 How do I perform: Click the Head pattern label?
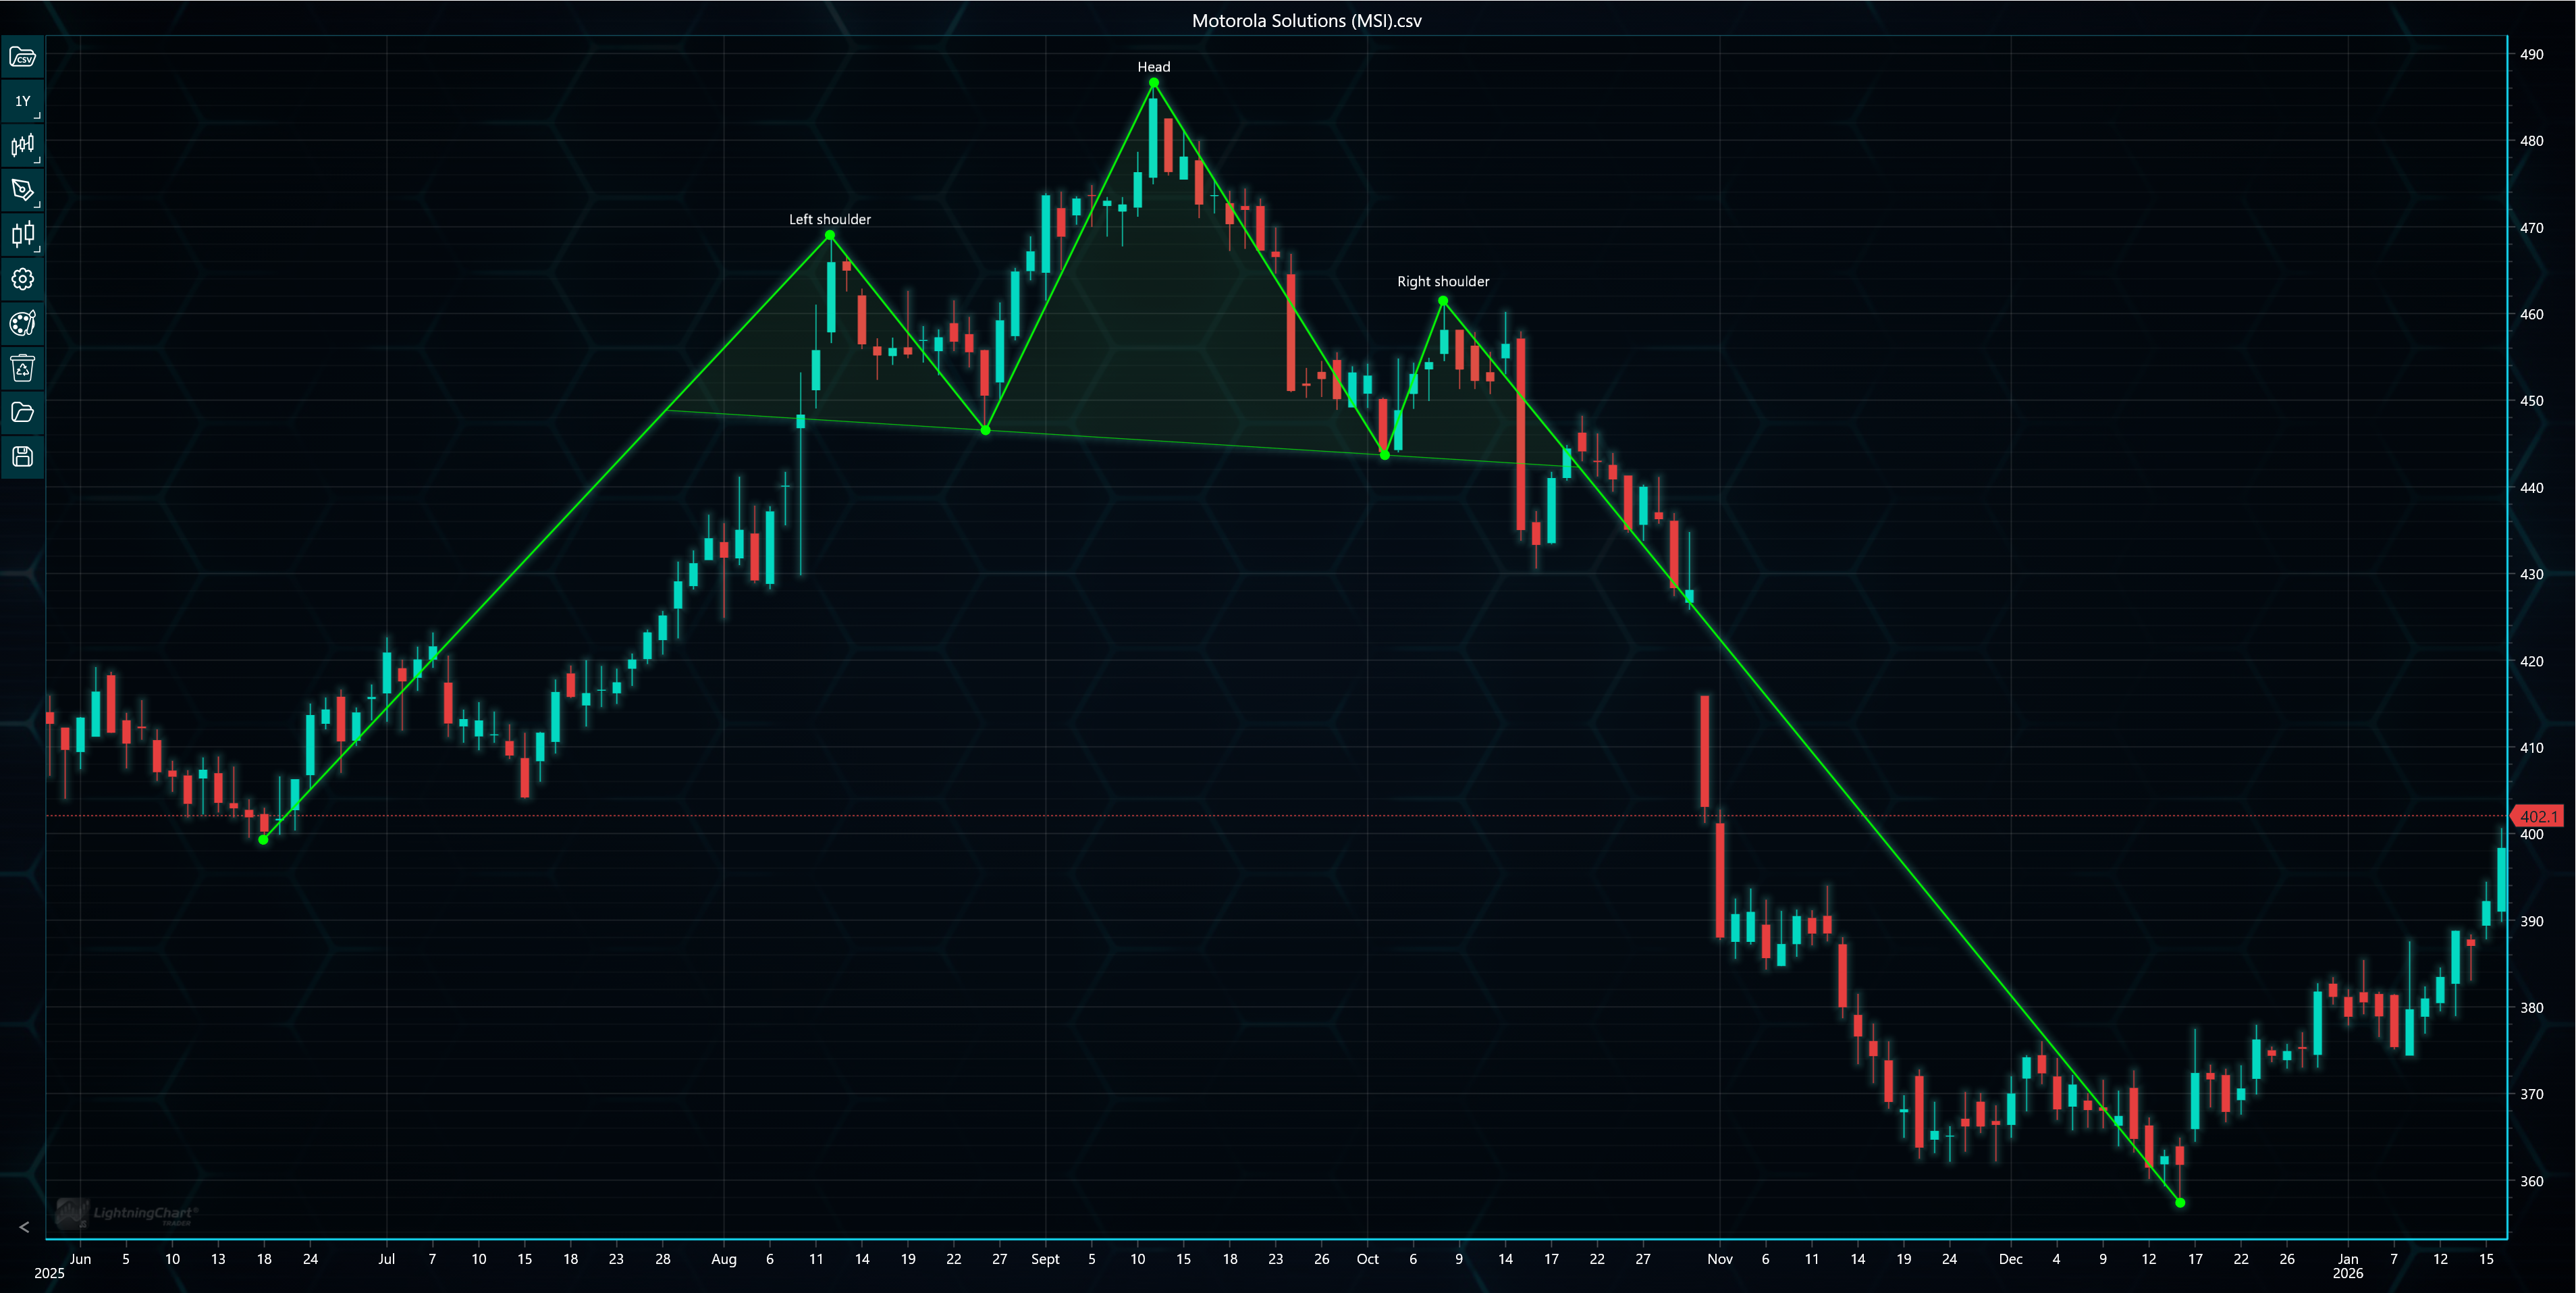[1154, 67]
